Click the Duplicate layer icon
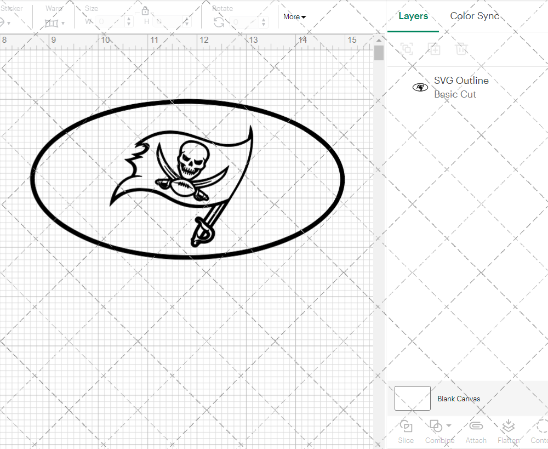This screenshot has height=449, width=548. click(434, 49)
